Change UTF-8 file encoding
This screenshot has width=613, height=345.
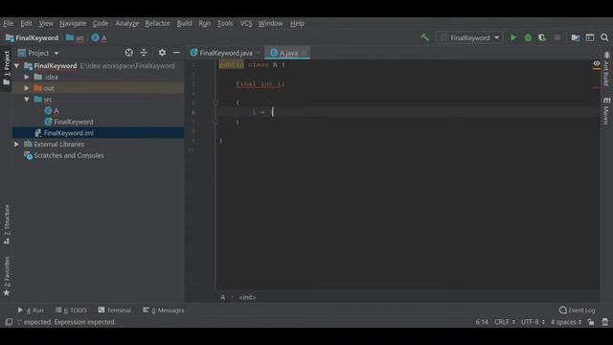[533, 322]
